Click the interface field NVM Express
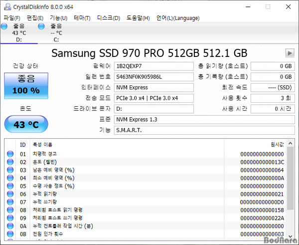 click(154, 87)
